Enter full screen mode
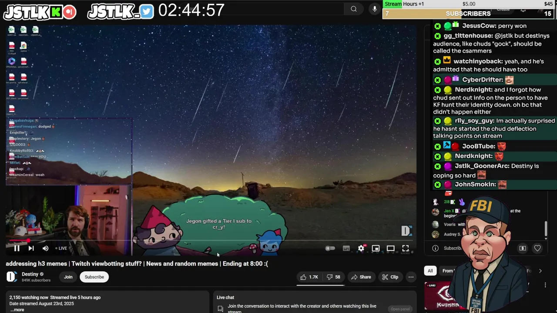 coord(405,248)
